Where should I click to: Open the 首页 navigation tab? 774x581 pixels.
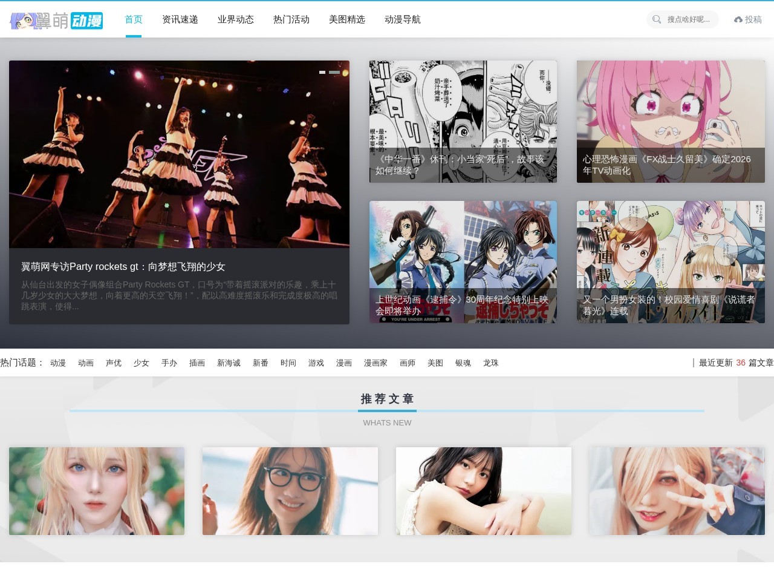coord(134,19)
